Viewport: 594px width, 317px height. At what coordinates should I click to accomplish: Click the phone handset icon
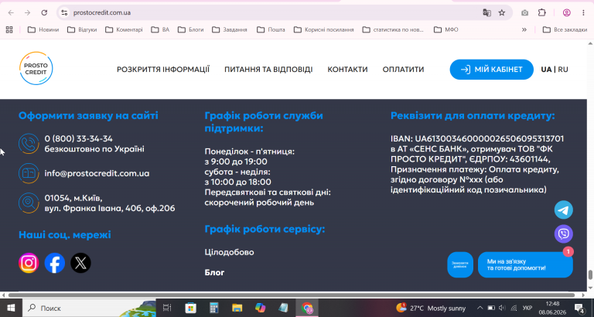point(29,144)
